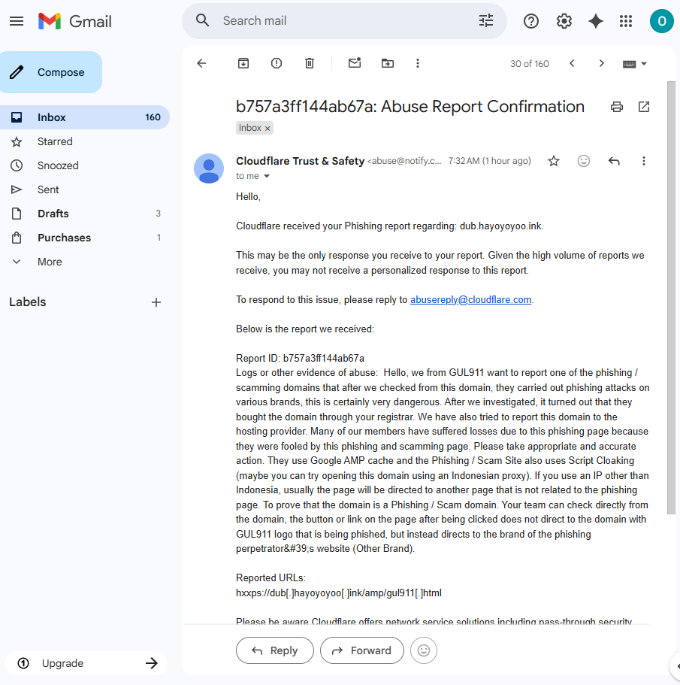Open the abusereply@cloudflare.com link
Image resolution: width=680 pixels, height=685 pixels.
click(x=470, y=300)
